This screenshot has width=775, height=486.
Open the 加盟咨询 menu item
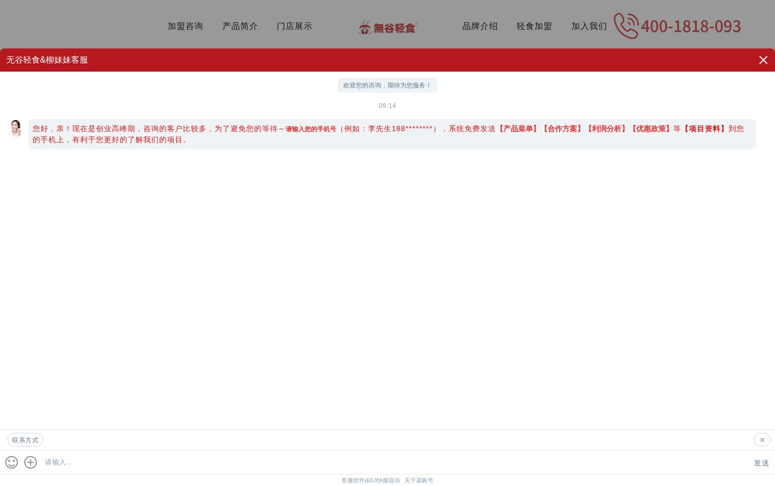point(185,26)
